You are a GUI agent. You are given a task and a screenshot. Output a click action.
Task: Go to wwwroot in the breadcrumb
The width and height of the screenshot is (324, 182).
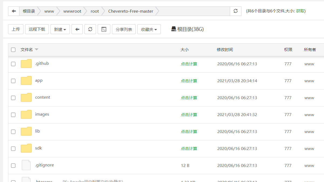coord(72,11)
